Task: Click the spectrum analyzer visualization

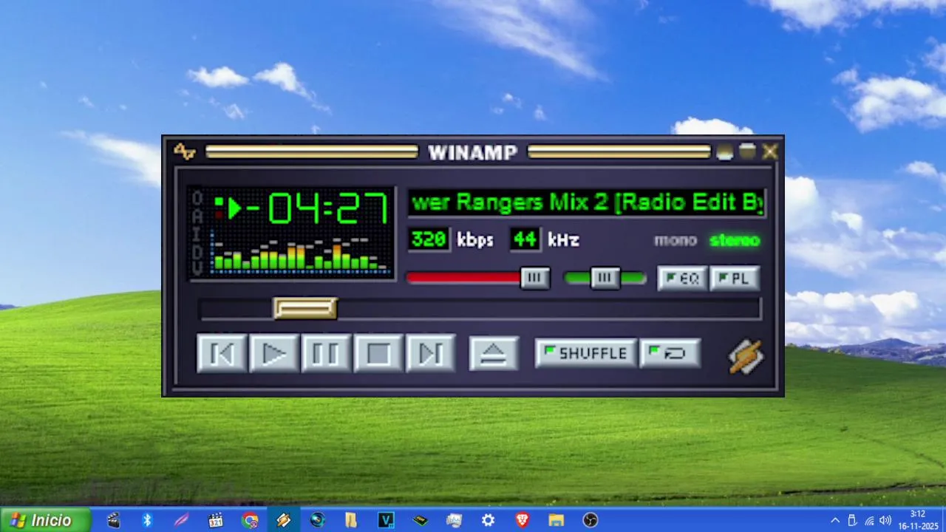Action: (x=301, y=253)
